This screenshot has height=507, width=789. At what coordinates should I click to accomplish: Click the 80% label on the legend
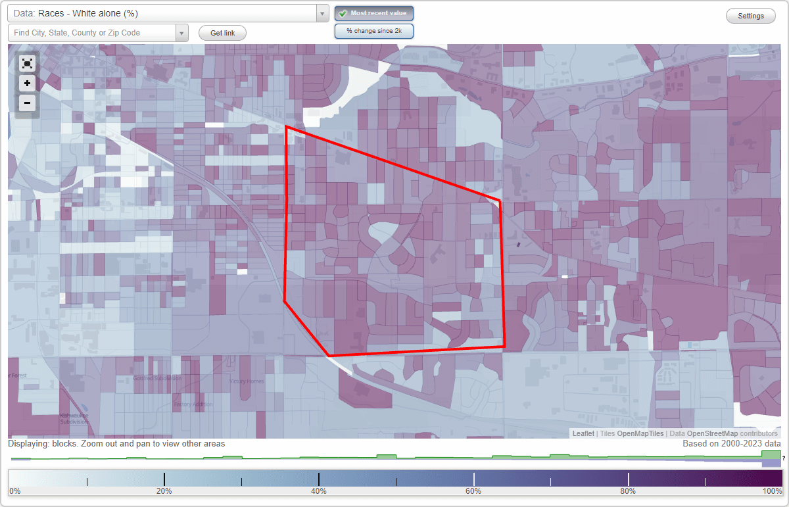click(x=628, y=491)
